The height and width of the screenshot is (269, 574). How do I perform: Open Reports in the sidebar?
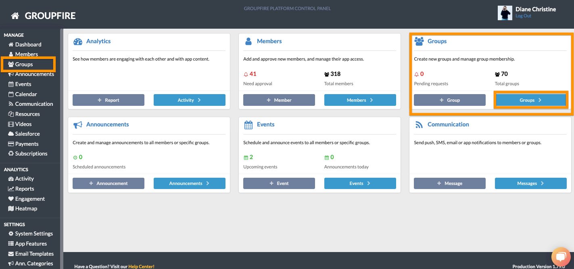[21, 189]
